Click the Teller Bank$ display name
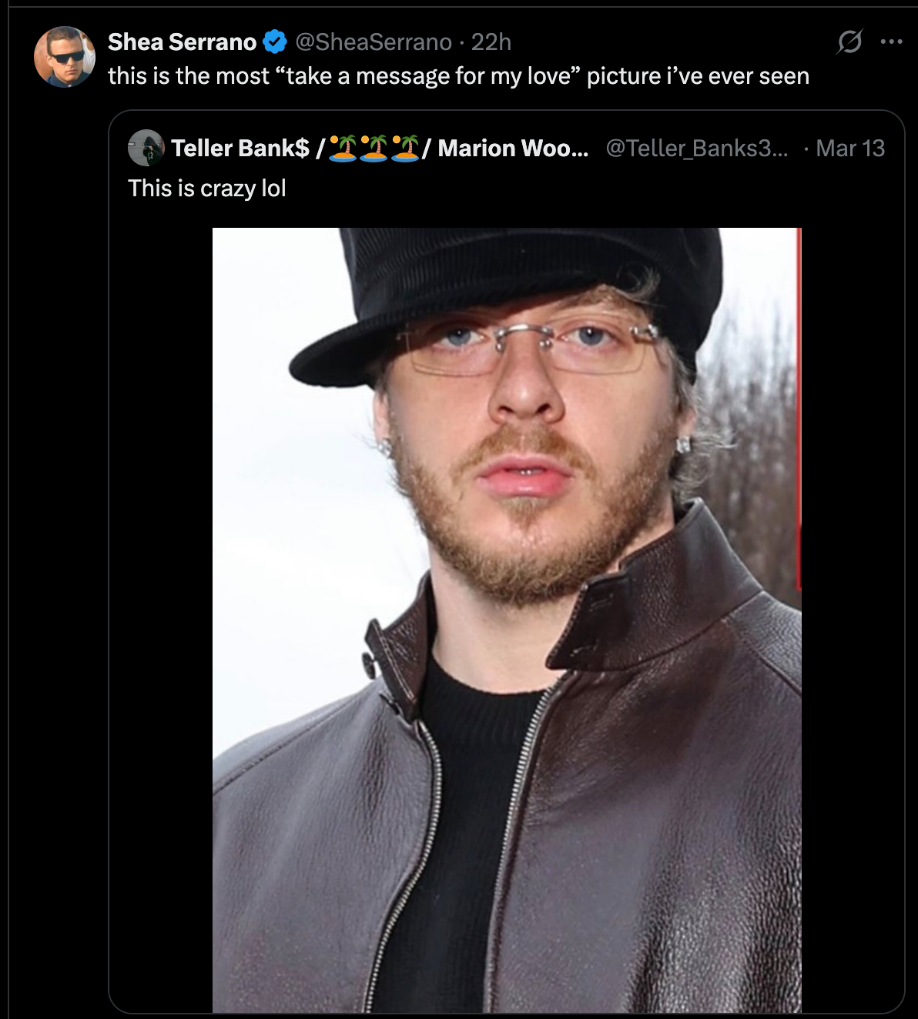This screenshot has height=1019, width=918. pos(240,148)
